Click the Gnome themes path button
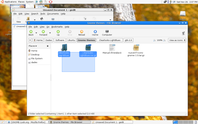 87,40
